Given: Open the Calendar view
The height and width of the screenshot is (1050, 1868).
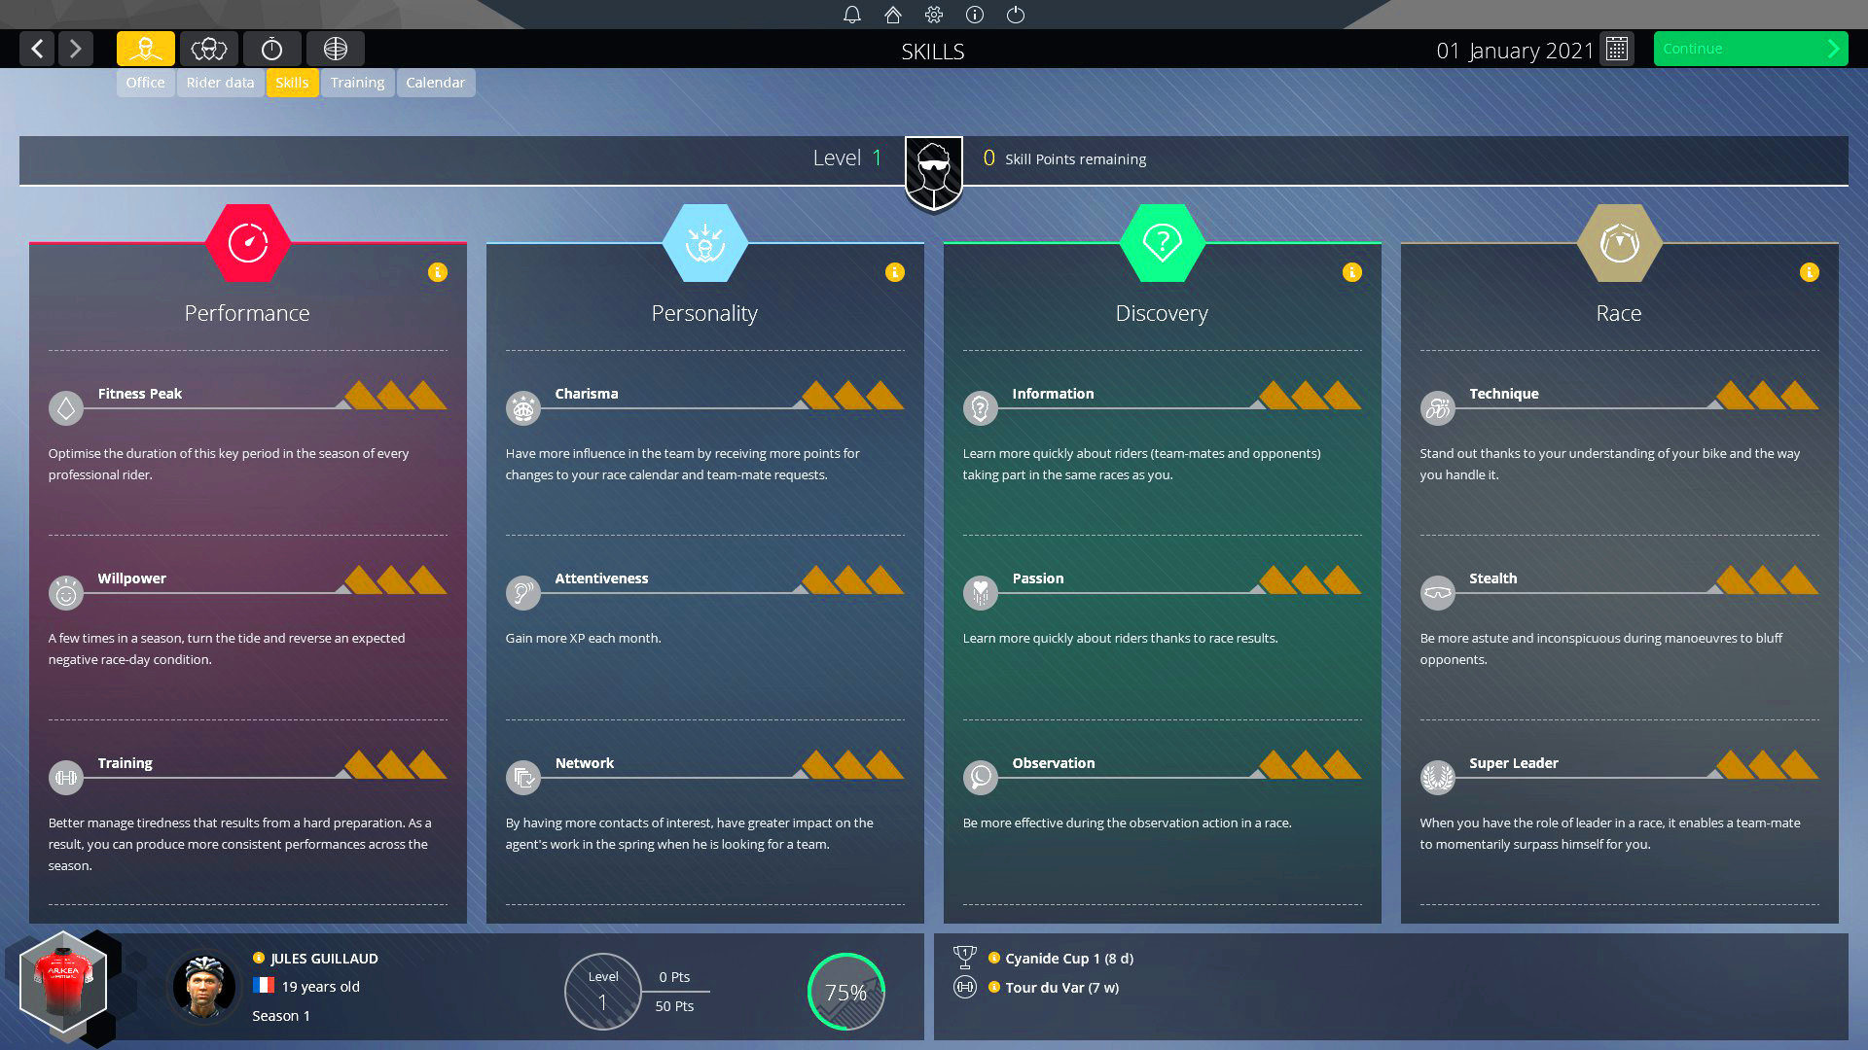Looking at the screenshot, I should [x=435, y=82].
